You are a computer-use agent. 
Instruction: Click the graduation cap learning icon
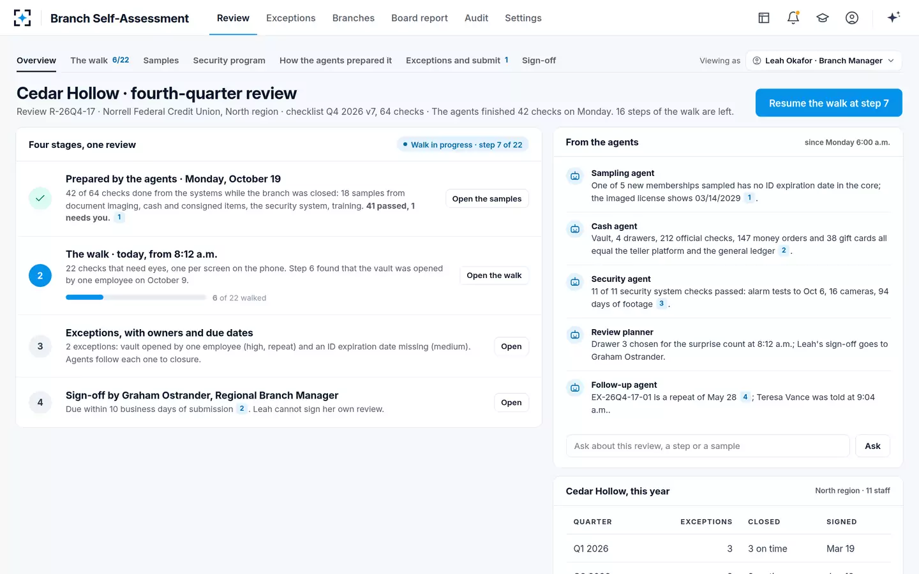[823, 18]
